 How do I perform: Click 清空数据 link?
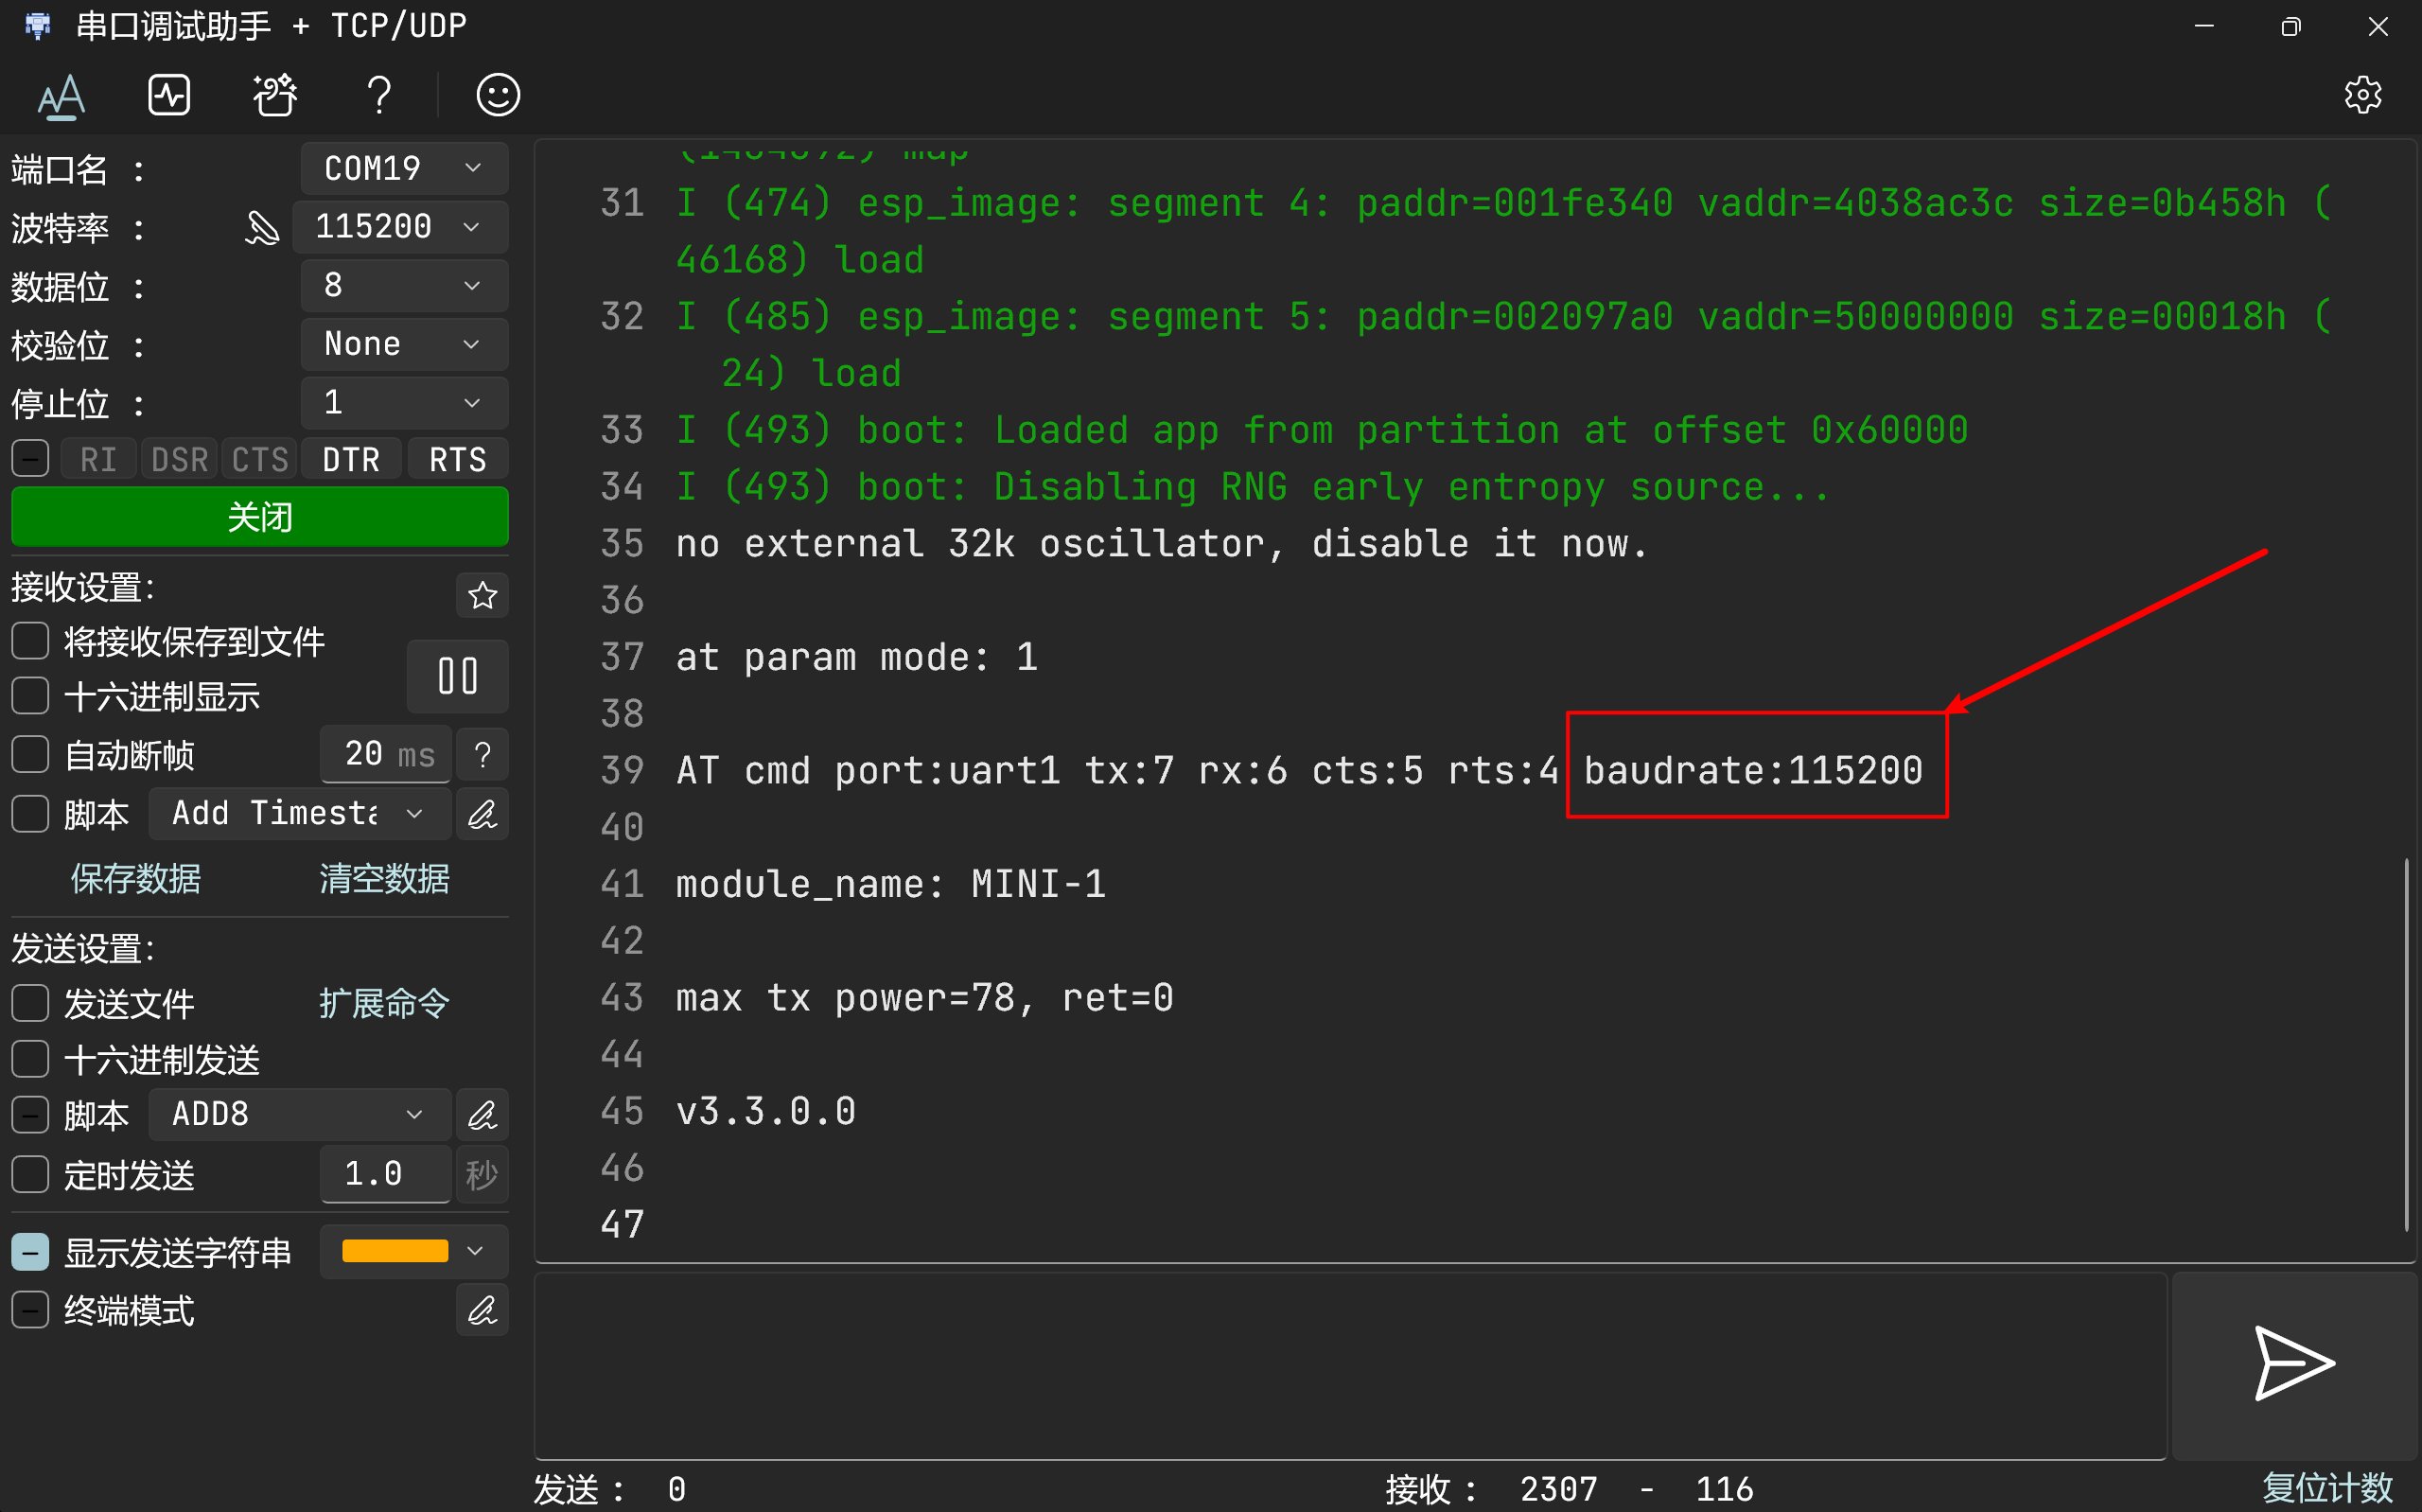point(385,879)
